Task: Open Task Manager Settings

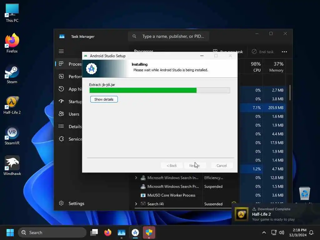Action: pyautogui.click(x=72, y=203)
